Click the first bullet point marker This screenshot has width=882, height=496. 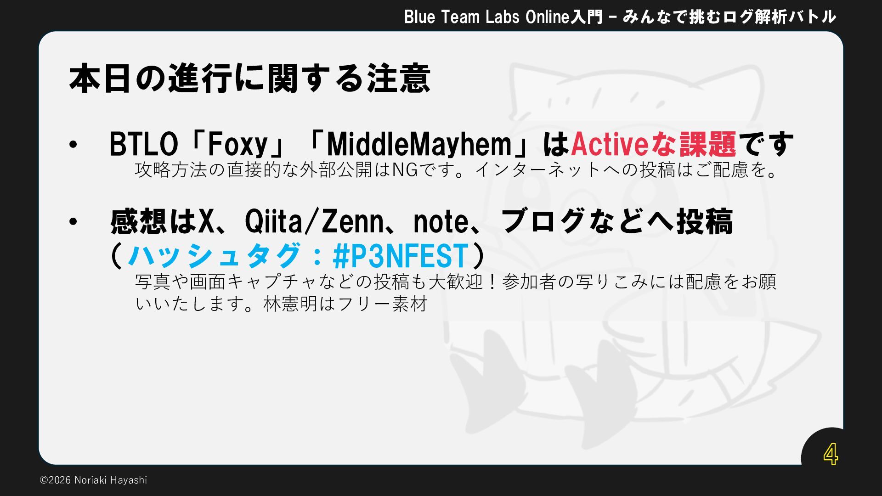tap(73, 145)
